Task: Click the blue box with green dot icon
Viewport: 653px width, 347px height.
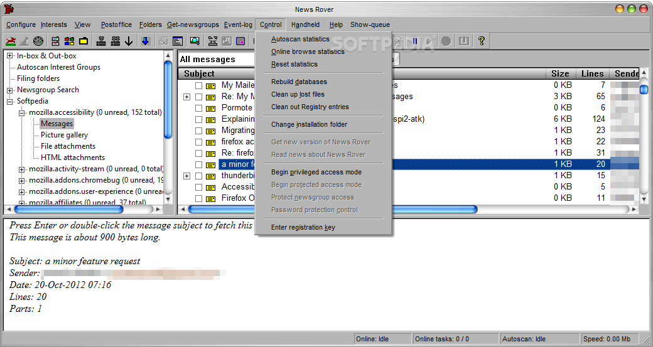Action: [240, 41]
